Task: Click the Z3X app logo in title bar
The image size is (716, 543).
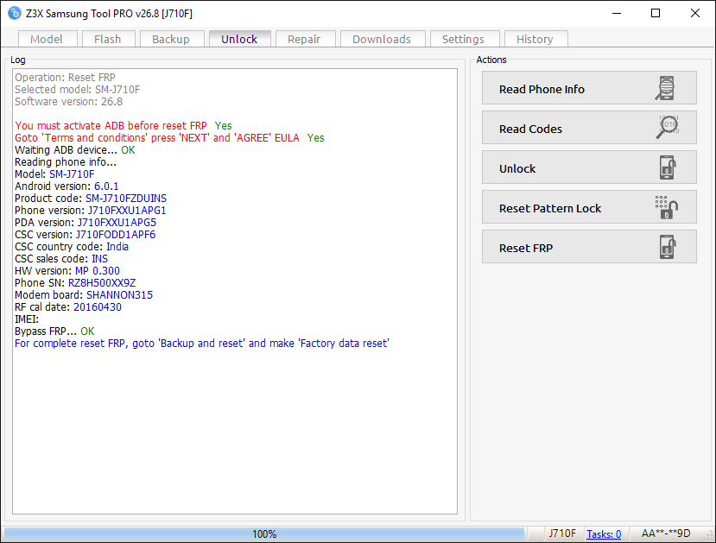Action: [14, 13]
